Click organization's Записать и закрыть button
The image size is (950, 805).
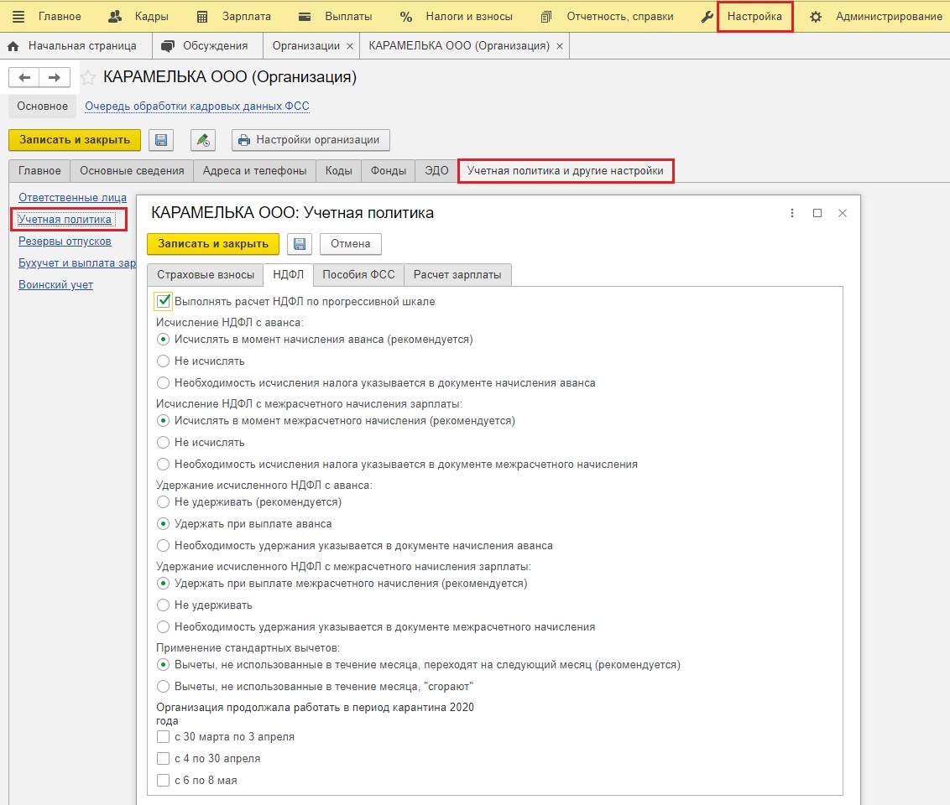coord(75,140)
